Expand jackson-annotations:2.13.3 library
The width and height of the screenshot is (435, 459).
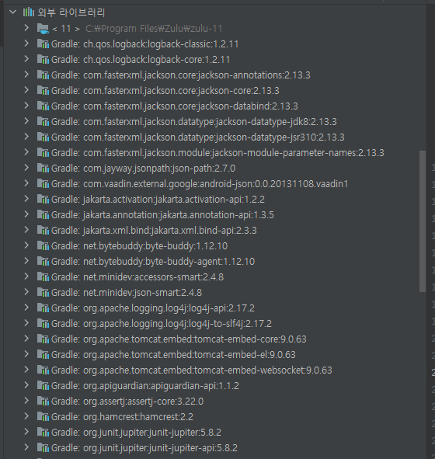coord(26,75)
